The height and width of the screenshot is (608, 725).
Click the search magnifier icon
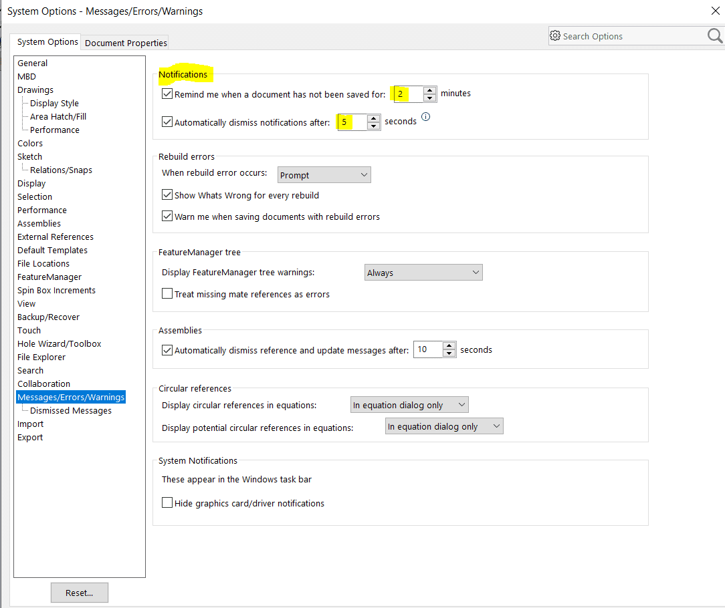point(714,36)
